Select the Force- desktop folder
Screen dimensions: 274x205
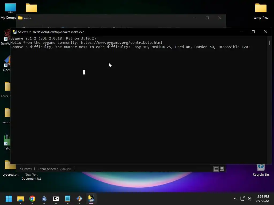coord(6,90)
